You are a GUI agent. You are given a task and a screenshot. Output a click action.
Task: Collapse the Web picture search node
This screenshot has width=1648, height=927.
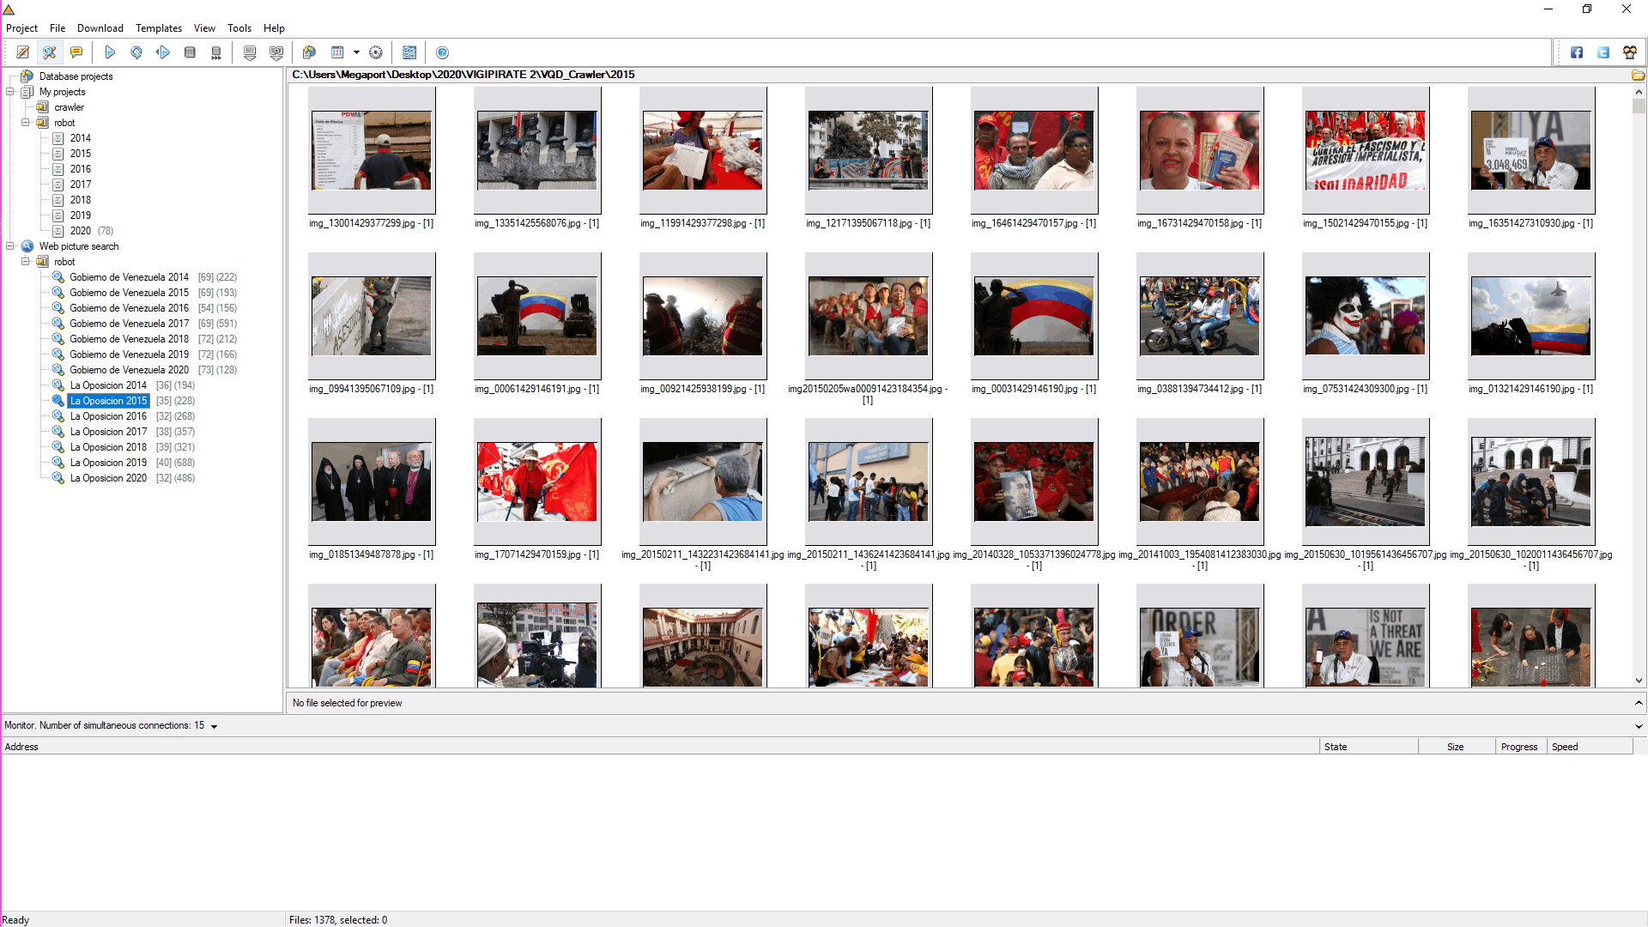[x=10, y=246]
